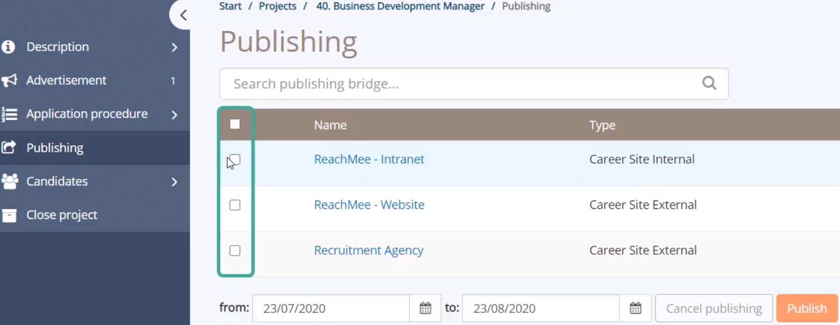Open the ReachMee - Website link

point(369,205)
